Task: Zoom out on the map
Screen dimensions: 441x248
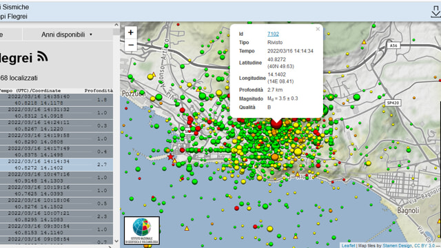Action: 130,45
